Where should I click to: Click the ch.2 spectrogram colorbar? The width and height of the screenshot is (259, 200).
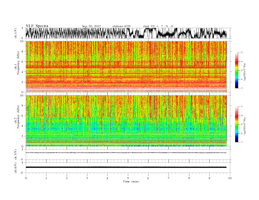pos(236,124)
